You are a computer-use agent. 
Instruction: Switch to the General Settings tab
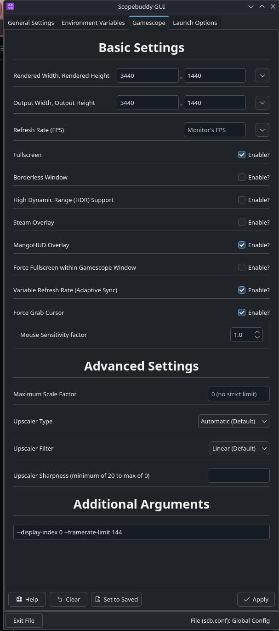31,23
